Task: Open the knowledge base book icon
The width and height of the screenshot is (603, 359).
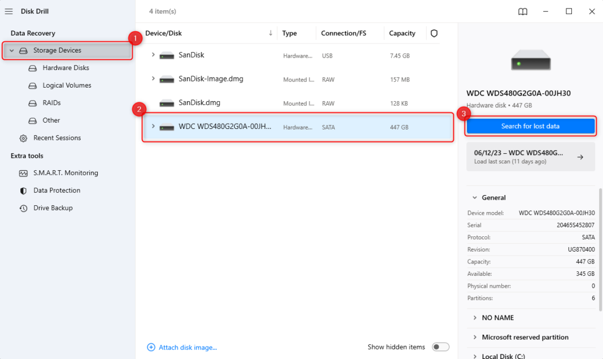Action: [x=522, y=11]
